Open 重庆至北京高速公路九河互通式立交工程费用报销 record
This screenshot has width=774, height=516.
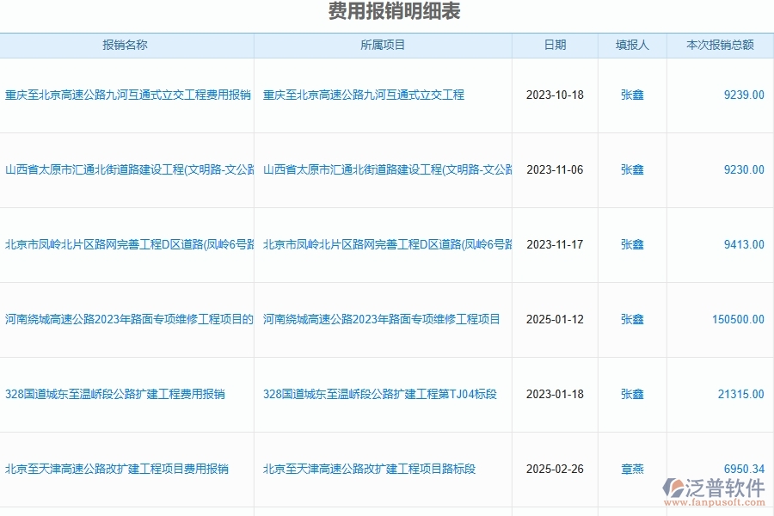[x=127, y=96]
